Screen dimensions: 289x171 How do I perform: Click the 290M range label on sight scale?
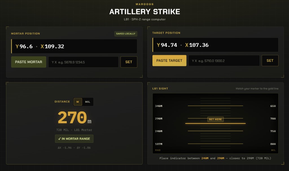[159, 119]
